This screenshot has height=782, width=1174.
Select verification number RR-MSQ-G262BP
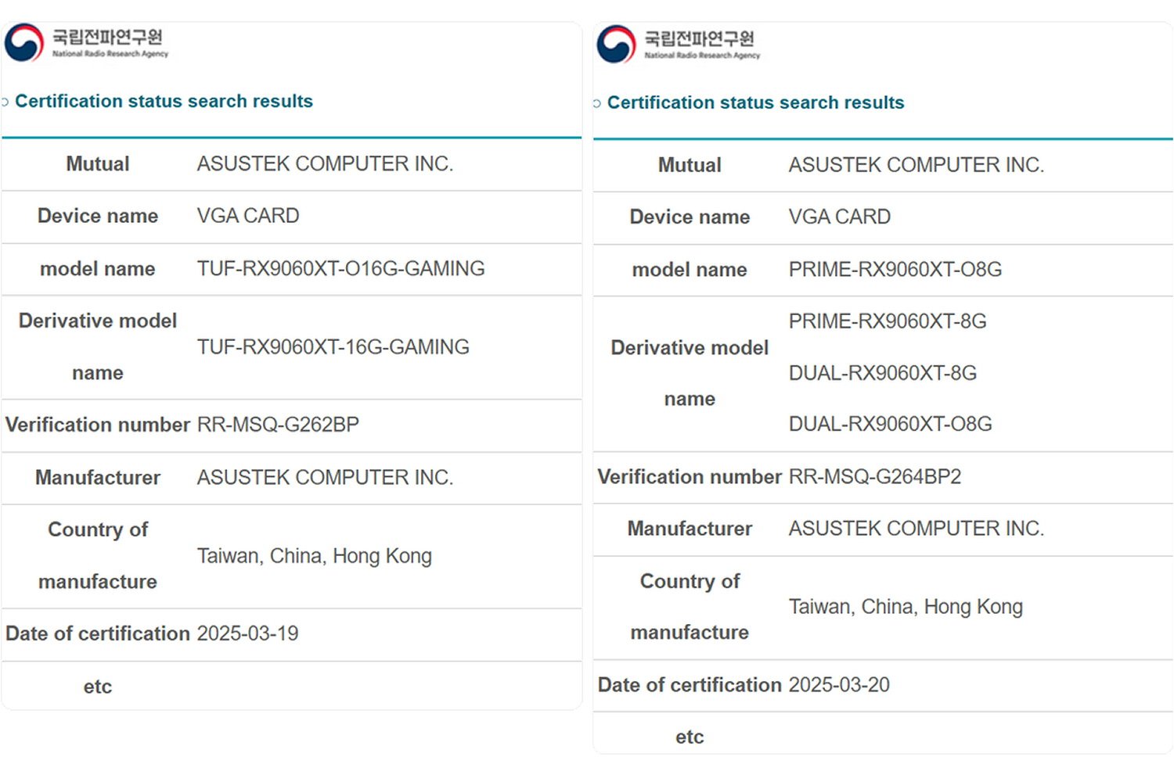pyautogui.click(x=278, y=425)
